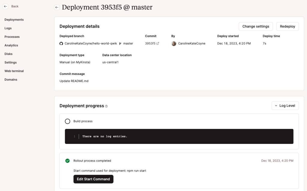
Task: Click the build log entries area
Action: pyautogui.click(x=179, y=136)
